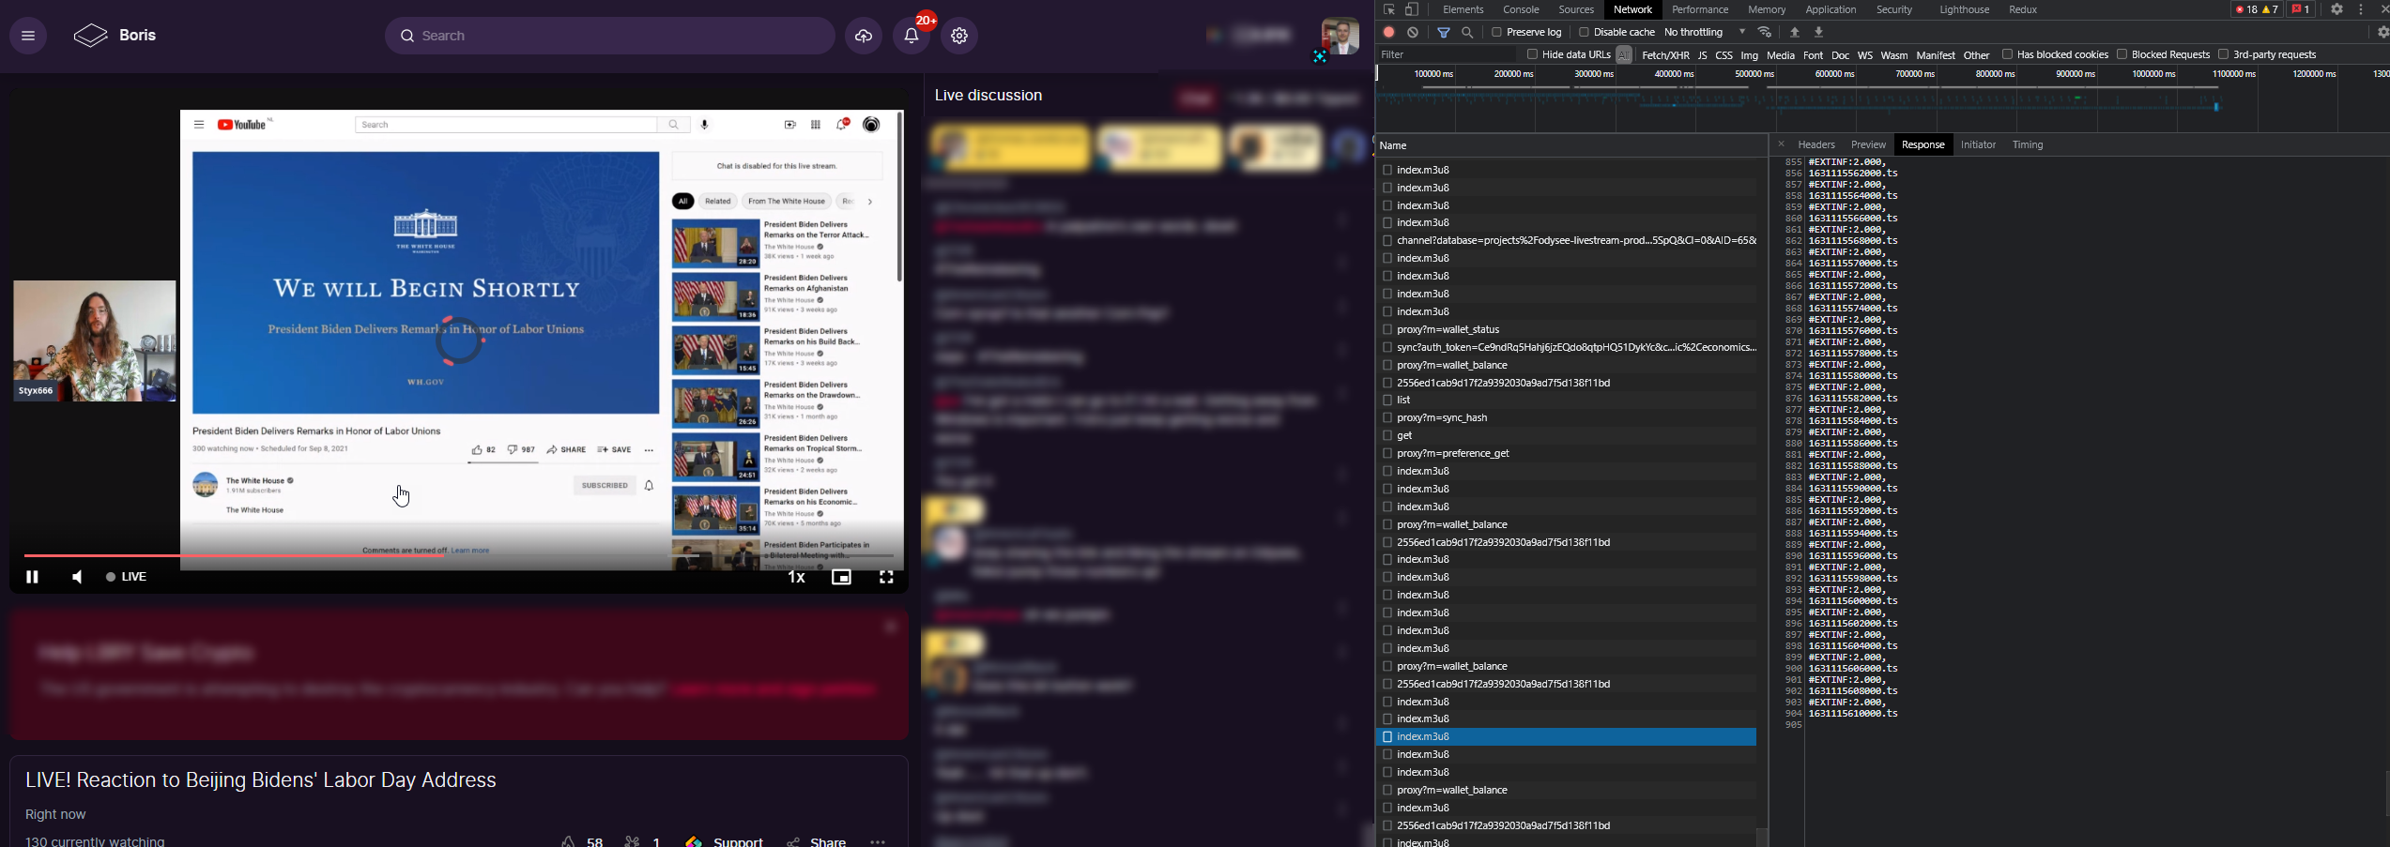Screen dimensions: 2390x847
Task: Open network conditions via wifi icon
Action: pos(1765,31)
